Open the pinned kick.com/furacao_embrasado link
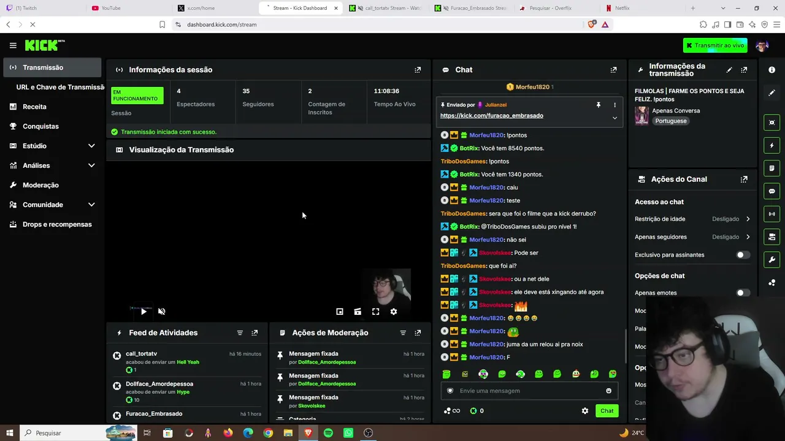Screen dimensions: 785x441 [x=491, y=116]
